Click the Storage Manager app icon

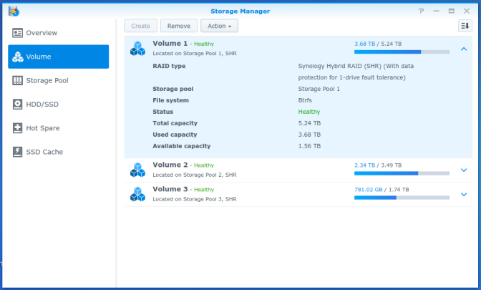pyautogui.click(x=14, y=11)
